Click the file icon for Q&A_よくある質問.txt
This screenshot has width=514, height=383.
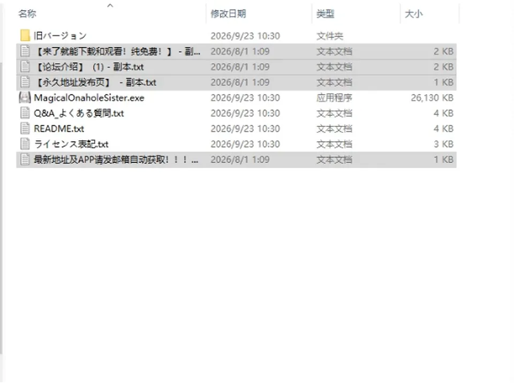coord(25,113)
